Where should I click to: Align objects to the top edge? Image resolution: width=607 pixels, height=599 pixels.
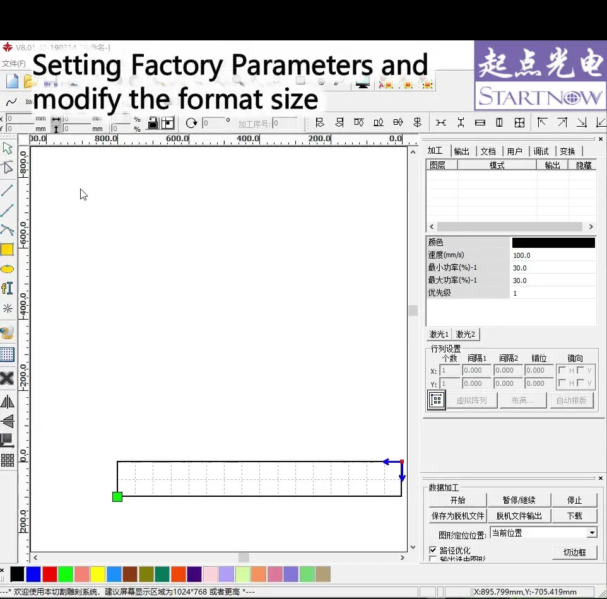[x=359, y=123]
